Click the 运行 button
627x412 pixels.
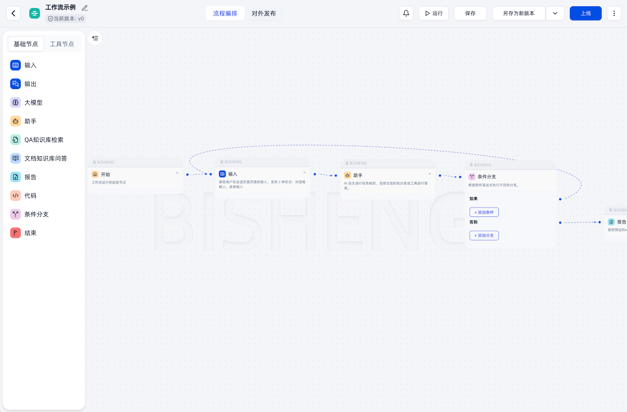[434, 13]
